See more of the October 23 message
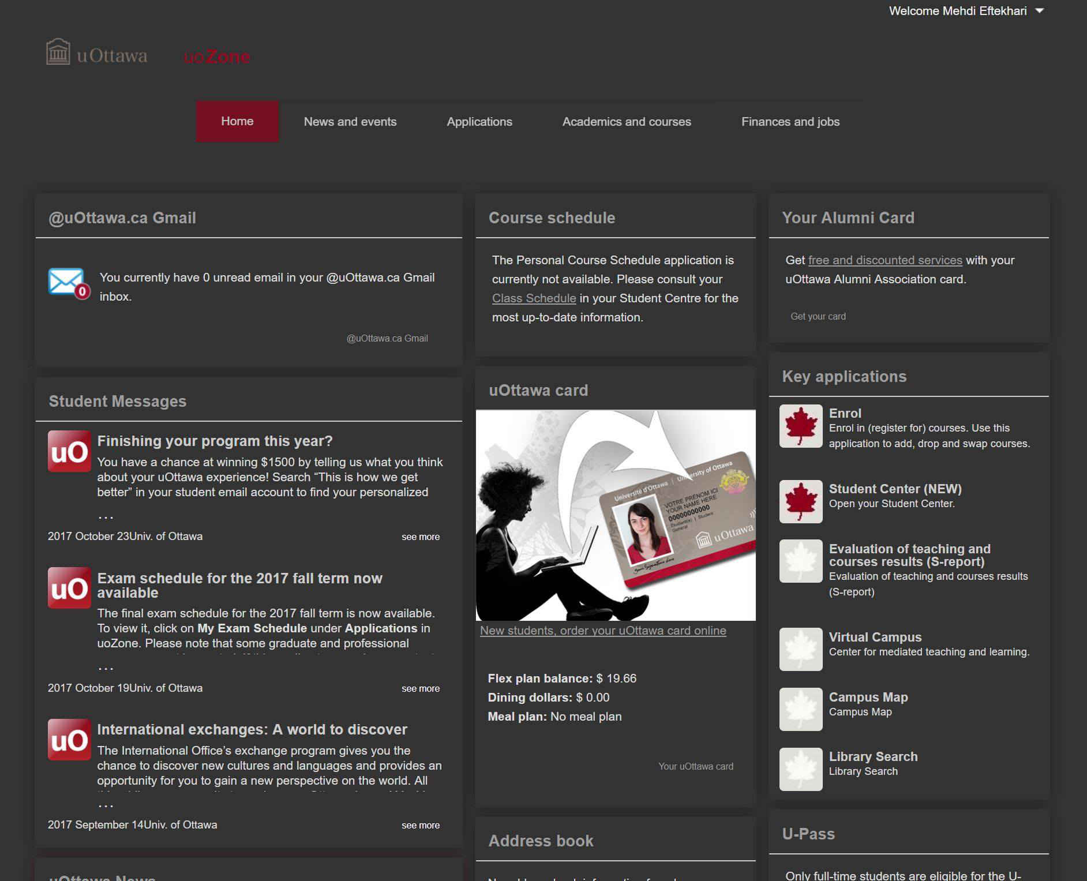 coord(421,537)
